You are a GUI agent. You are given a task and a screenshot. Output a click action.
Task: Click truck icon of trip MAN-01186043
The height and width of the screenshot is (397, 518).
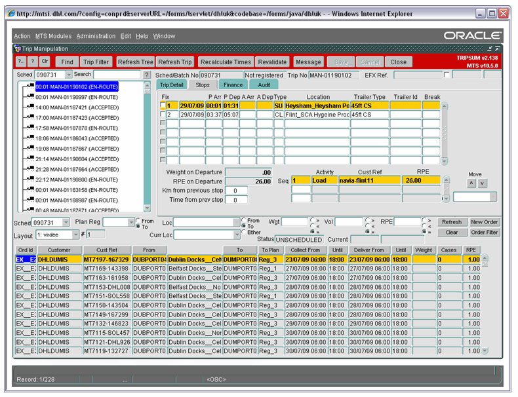pyautogui.click(x=30, y=138)
